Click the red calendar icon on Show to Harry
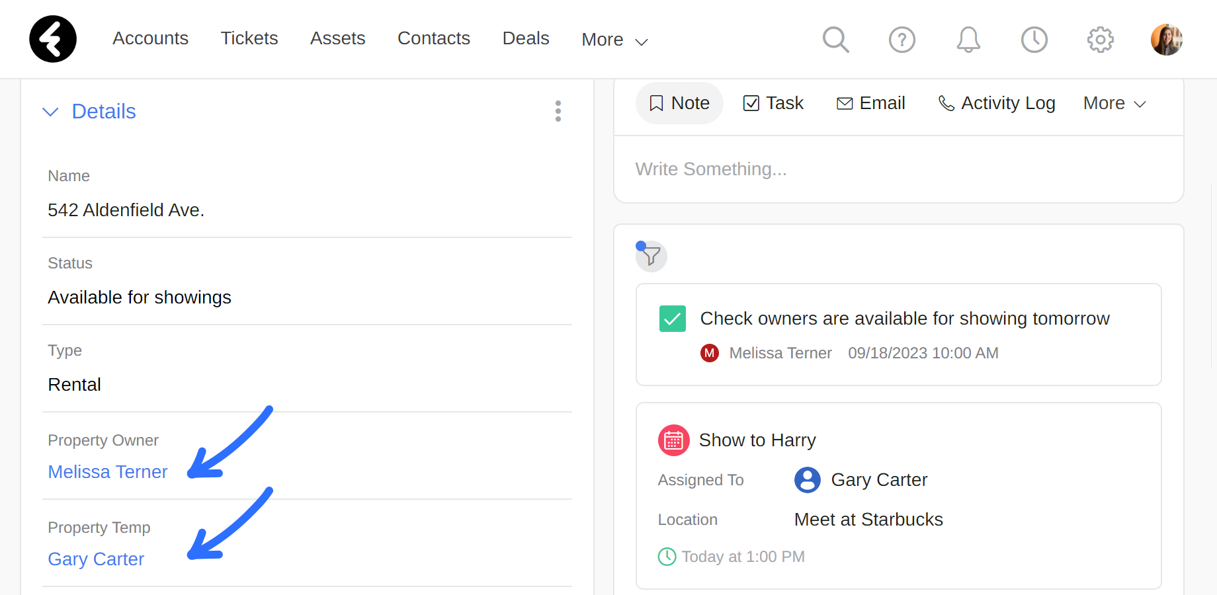This screenshot has width=1217, height=595. pos(673,440)
